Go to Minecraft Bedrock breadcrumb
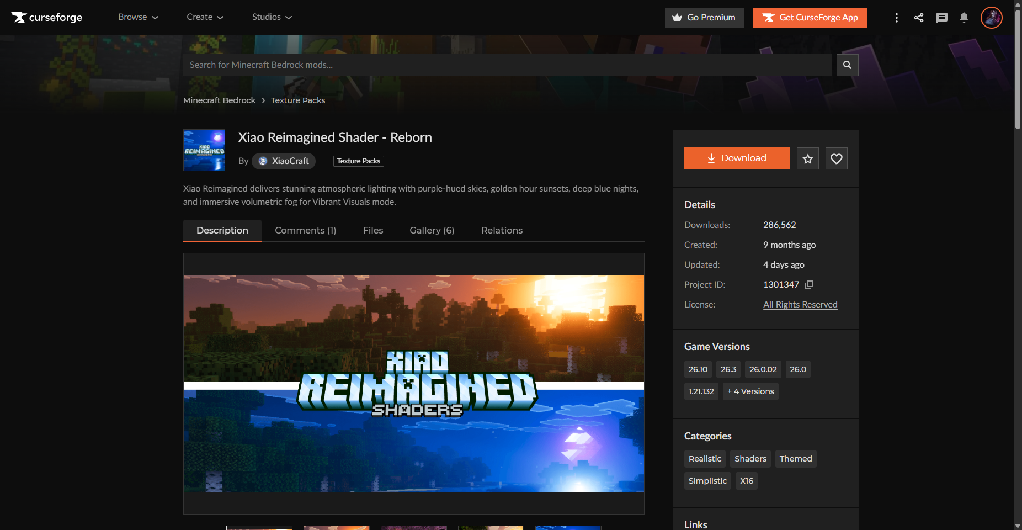 [220, 100]
